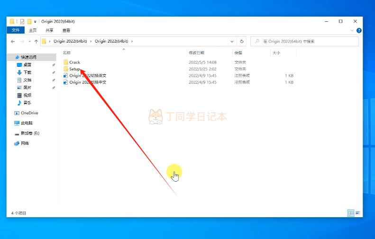This screenshot has height=239, width=375.
Task: Open 文档 in the navigation pane
Action: 27,80
